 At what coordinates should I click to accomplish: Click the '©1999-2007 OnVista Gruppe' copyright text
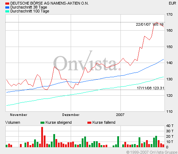[152, 152]
